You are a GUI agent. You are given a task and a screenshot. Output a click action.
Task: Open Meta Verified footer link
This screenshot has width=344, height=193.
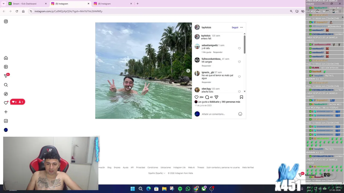pos(248,168)
